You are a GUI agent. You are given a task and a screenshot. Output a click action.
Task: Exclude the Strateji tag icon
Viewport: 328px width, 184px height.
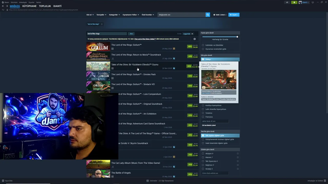point(238,169)
